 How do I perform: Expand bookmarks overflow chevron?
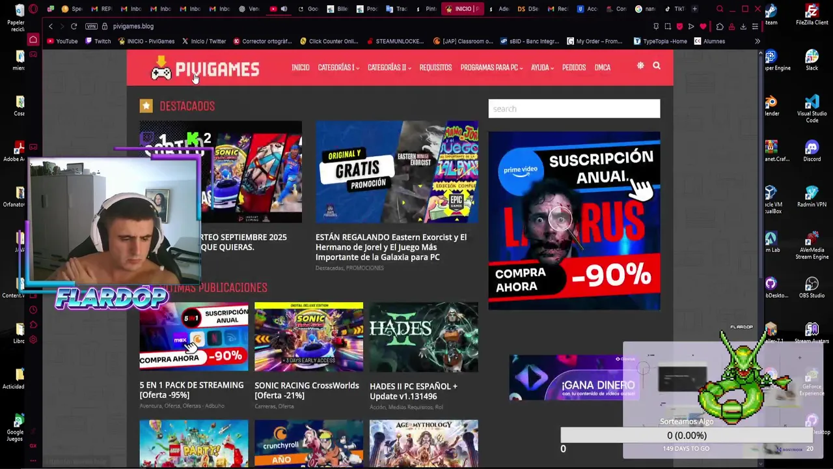click(758, 41)
